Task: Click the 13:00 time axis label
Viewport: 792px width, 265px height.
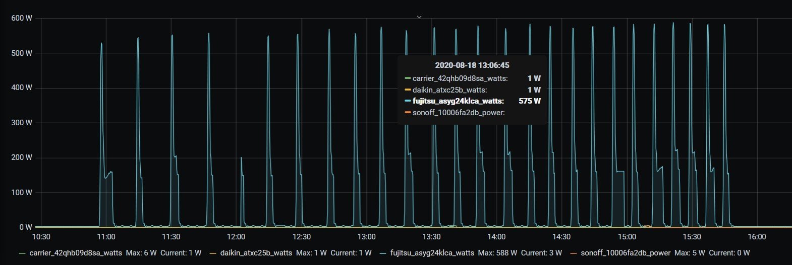Action: tap(366, 237)
